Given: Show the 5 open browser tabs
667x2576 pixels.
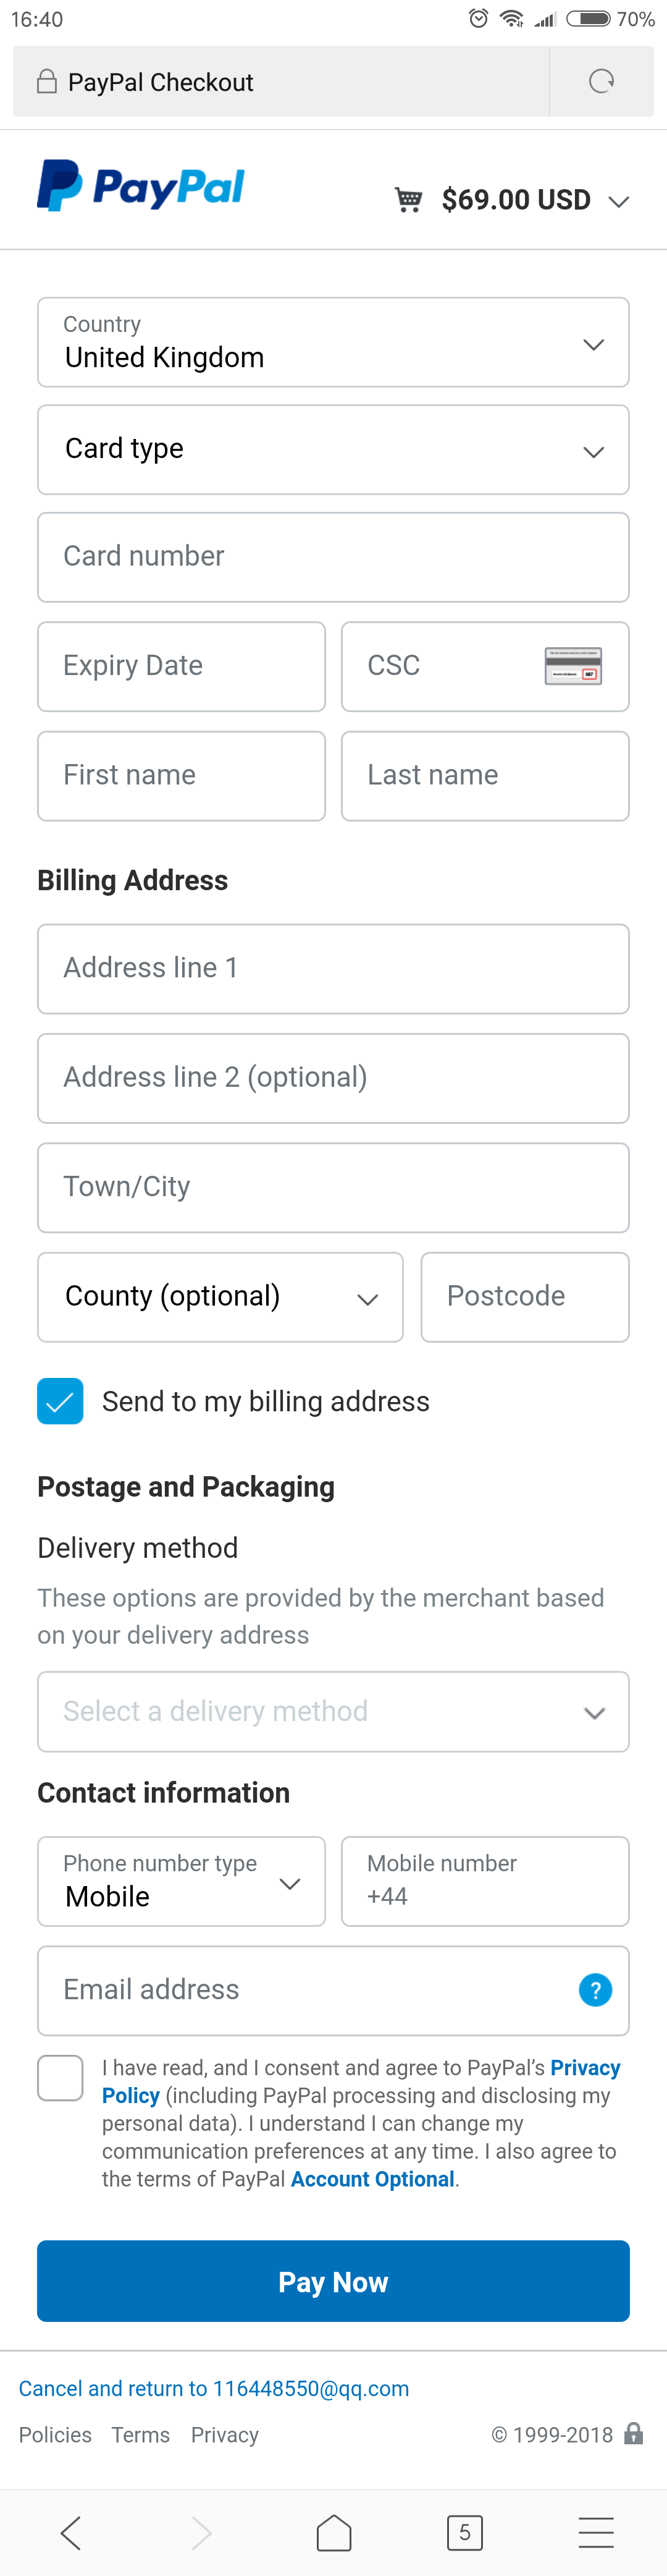Looking at the screenshot, I should coord(464,2532).
